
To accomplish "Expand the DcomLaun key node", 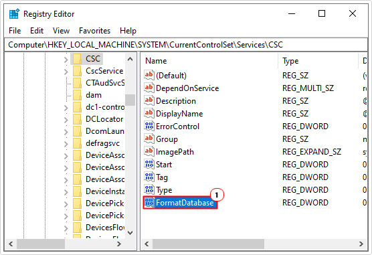I will coord(66,132).
